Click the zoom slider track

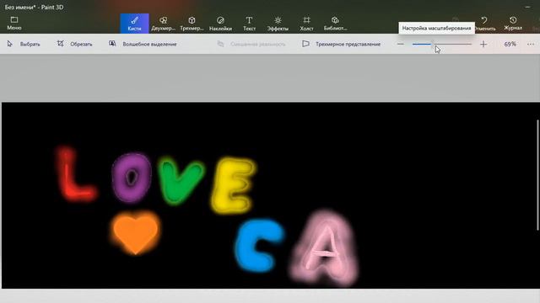pyautogui.click(x=442, y=44)
